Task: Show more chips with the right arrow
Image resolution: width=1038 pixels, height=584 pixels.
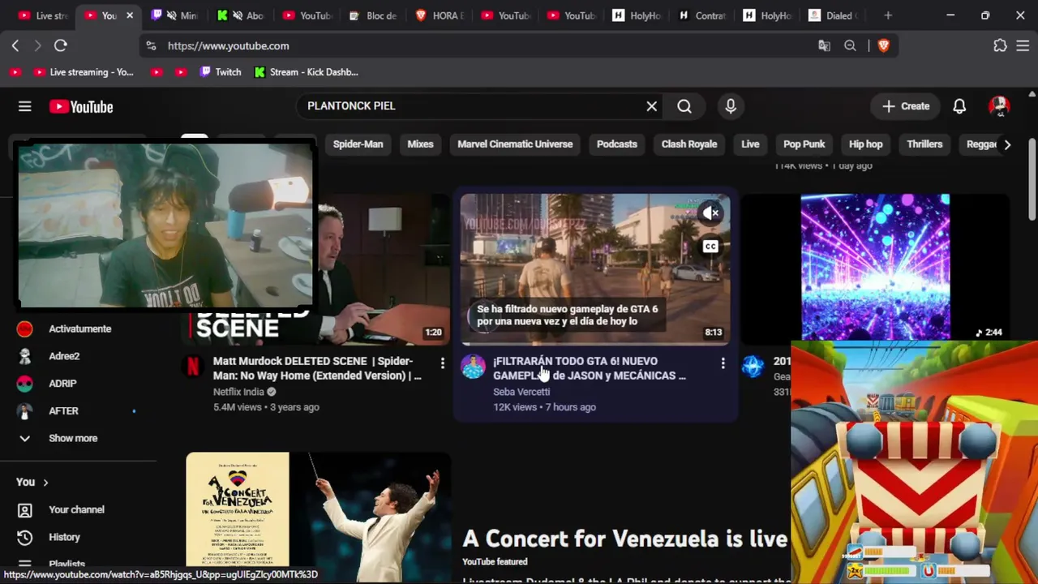Action: click(1007, 144)
